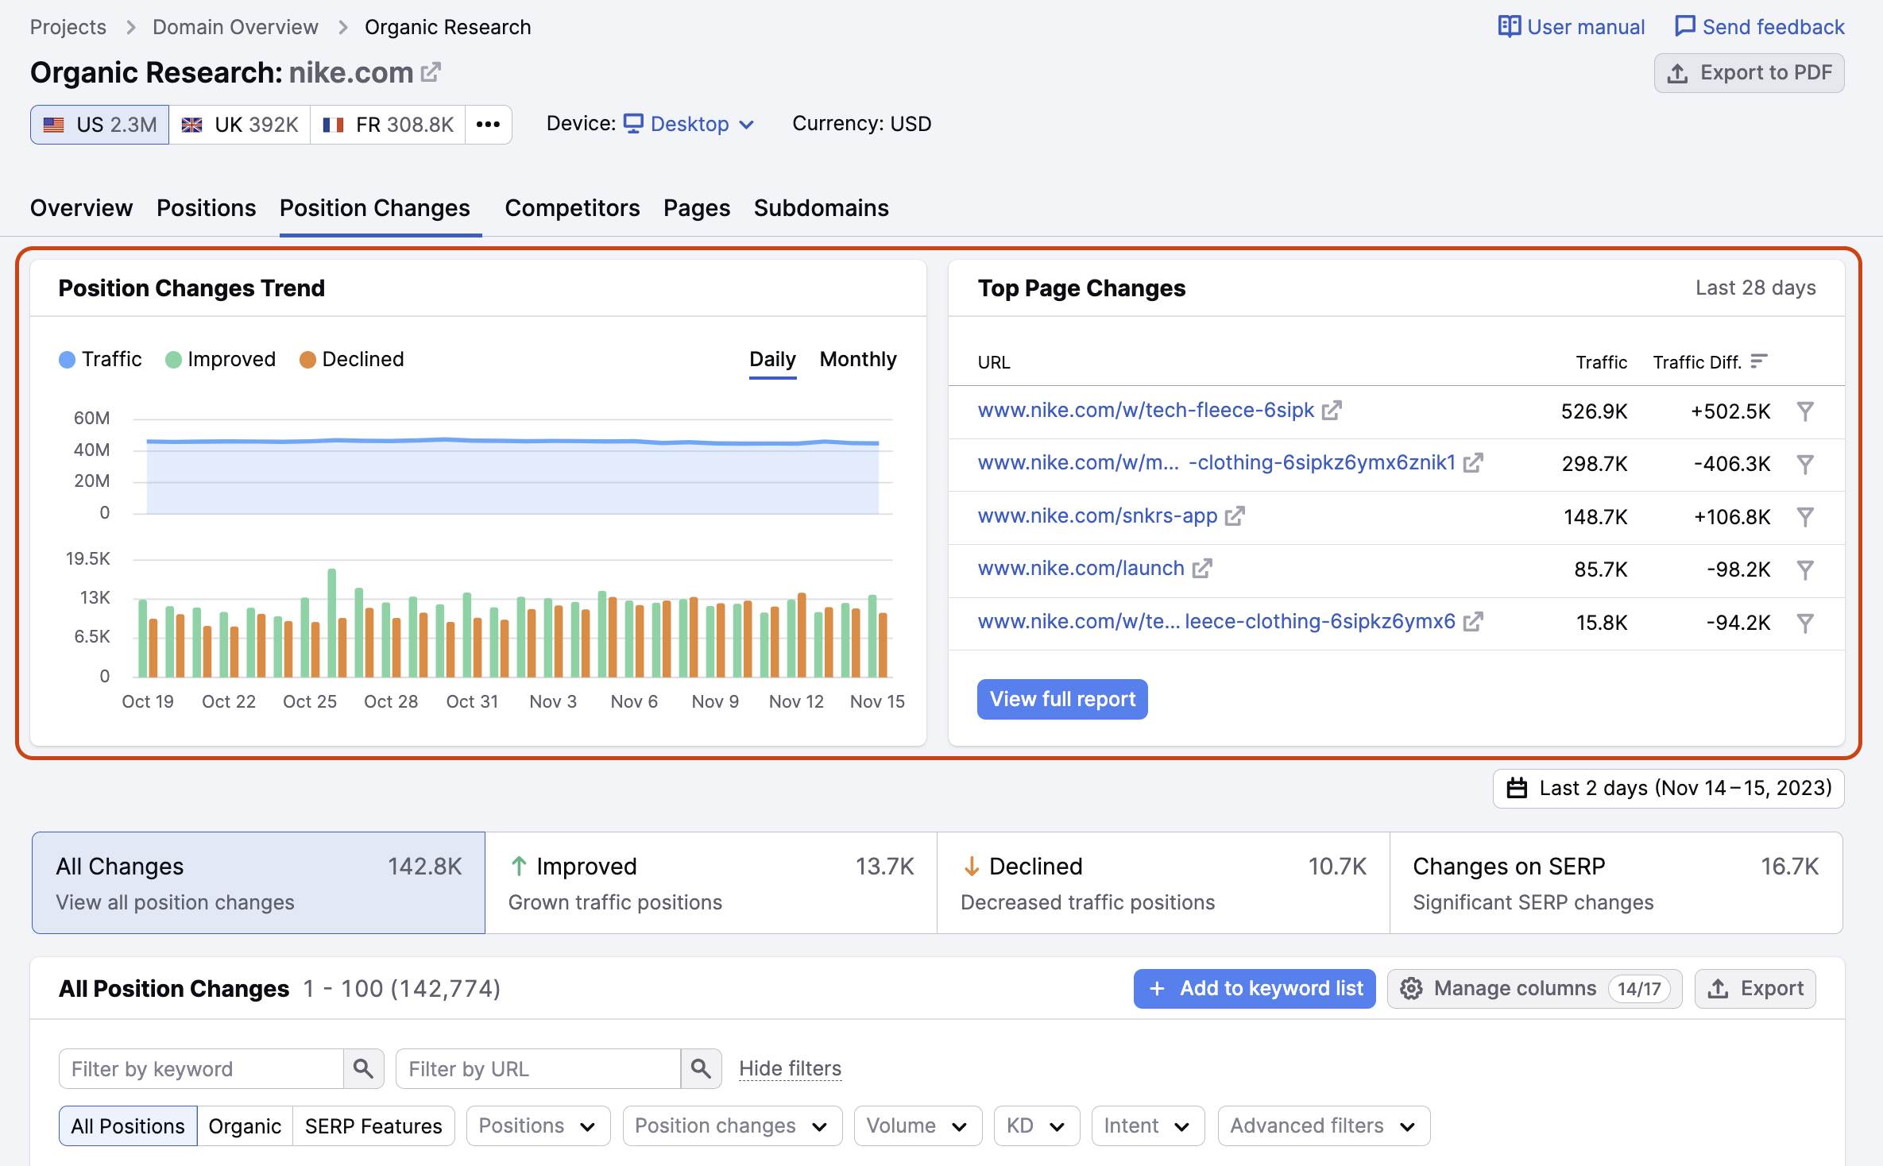Navigate to Domain Overview breadcrumb
1883x1166 pixels.
(235, 27)
